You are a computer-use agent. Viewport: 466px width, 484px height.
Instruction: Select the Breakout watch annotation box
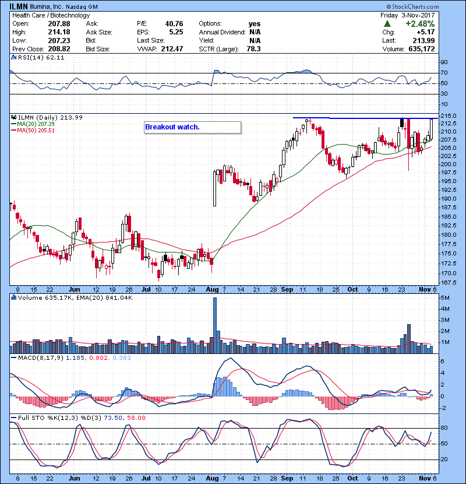click(192, 127)
